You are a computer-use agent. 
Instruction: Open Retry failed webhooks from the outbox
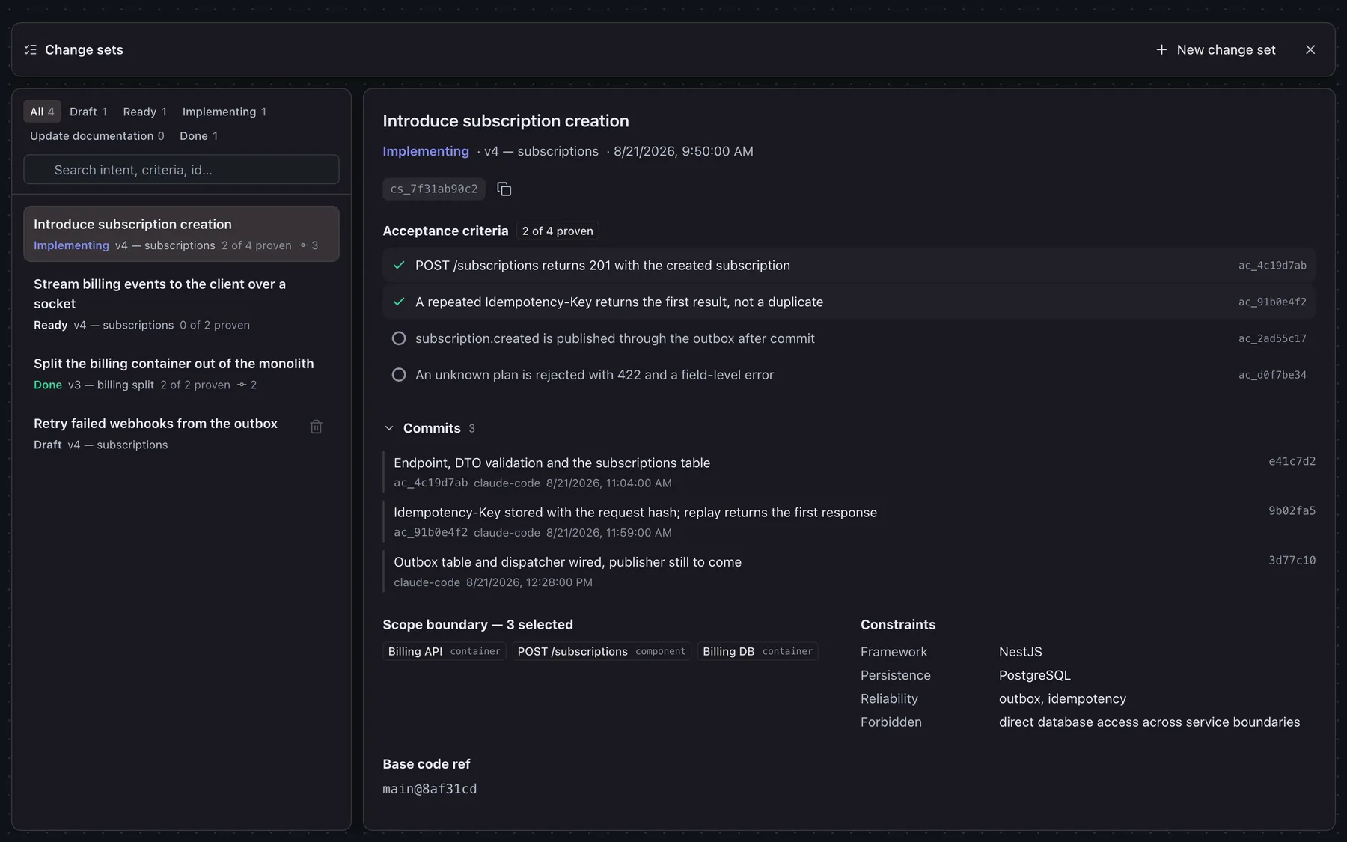click(x=181, y=433)
